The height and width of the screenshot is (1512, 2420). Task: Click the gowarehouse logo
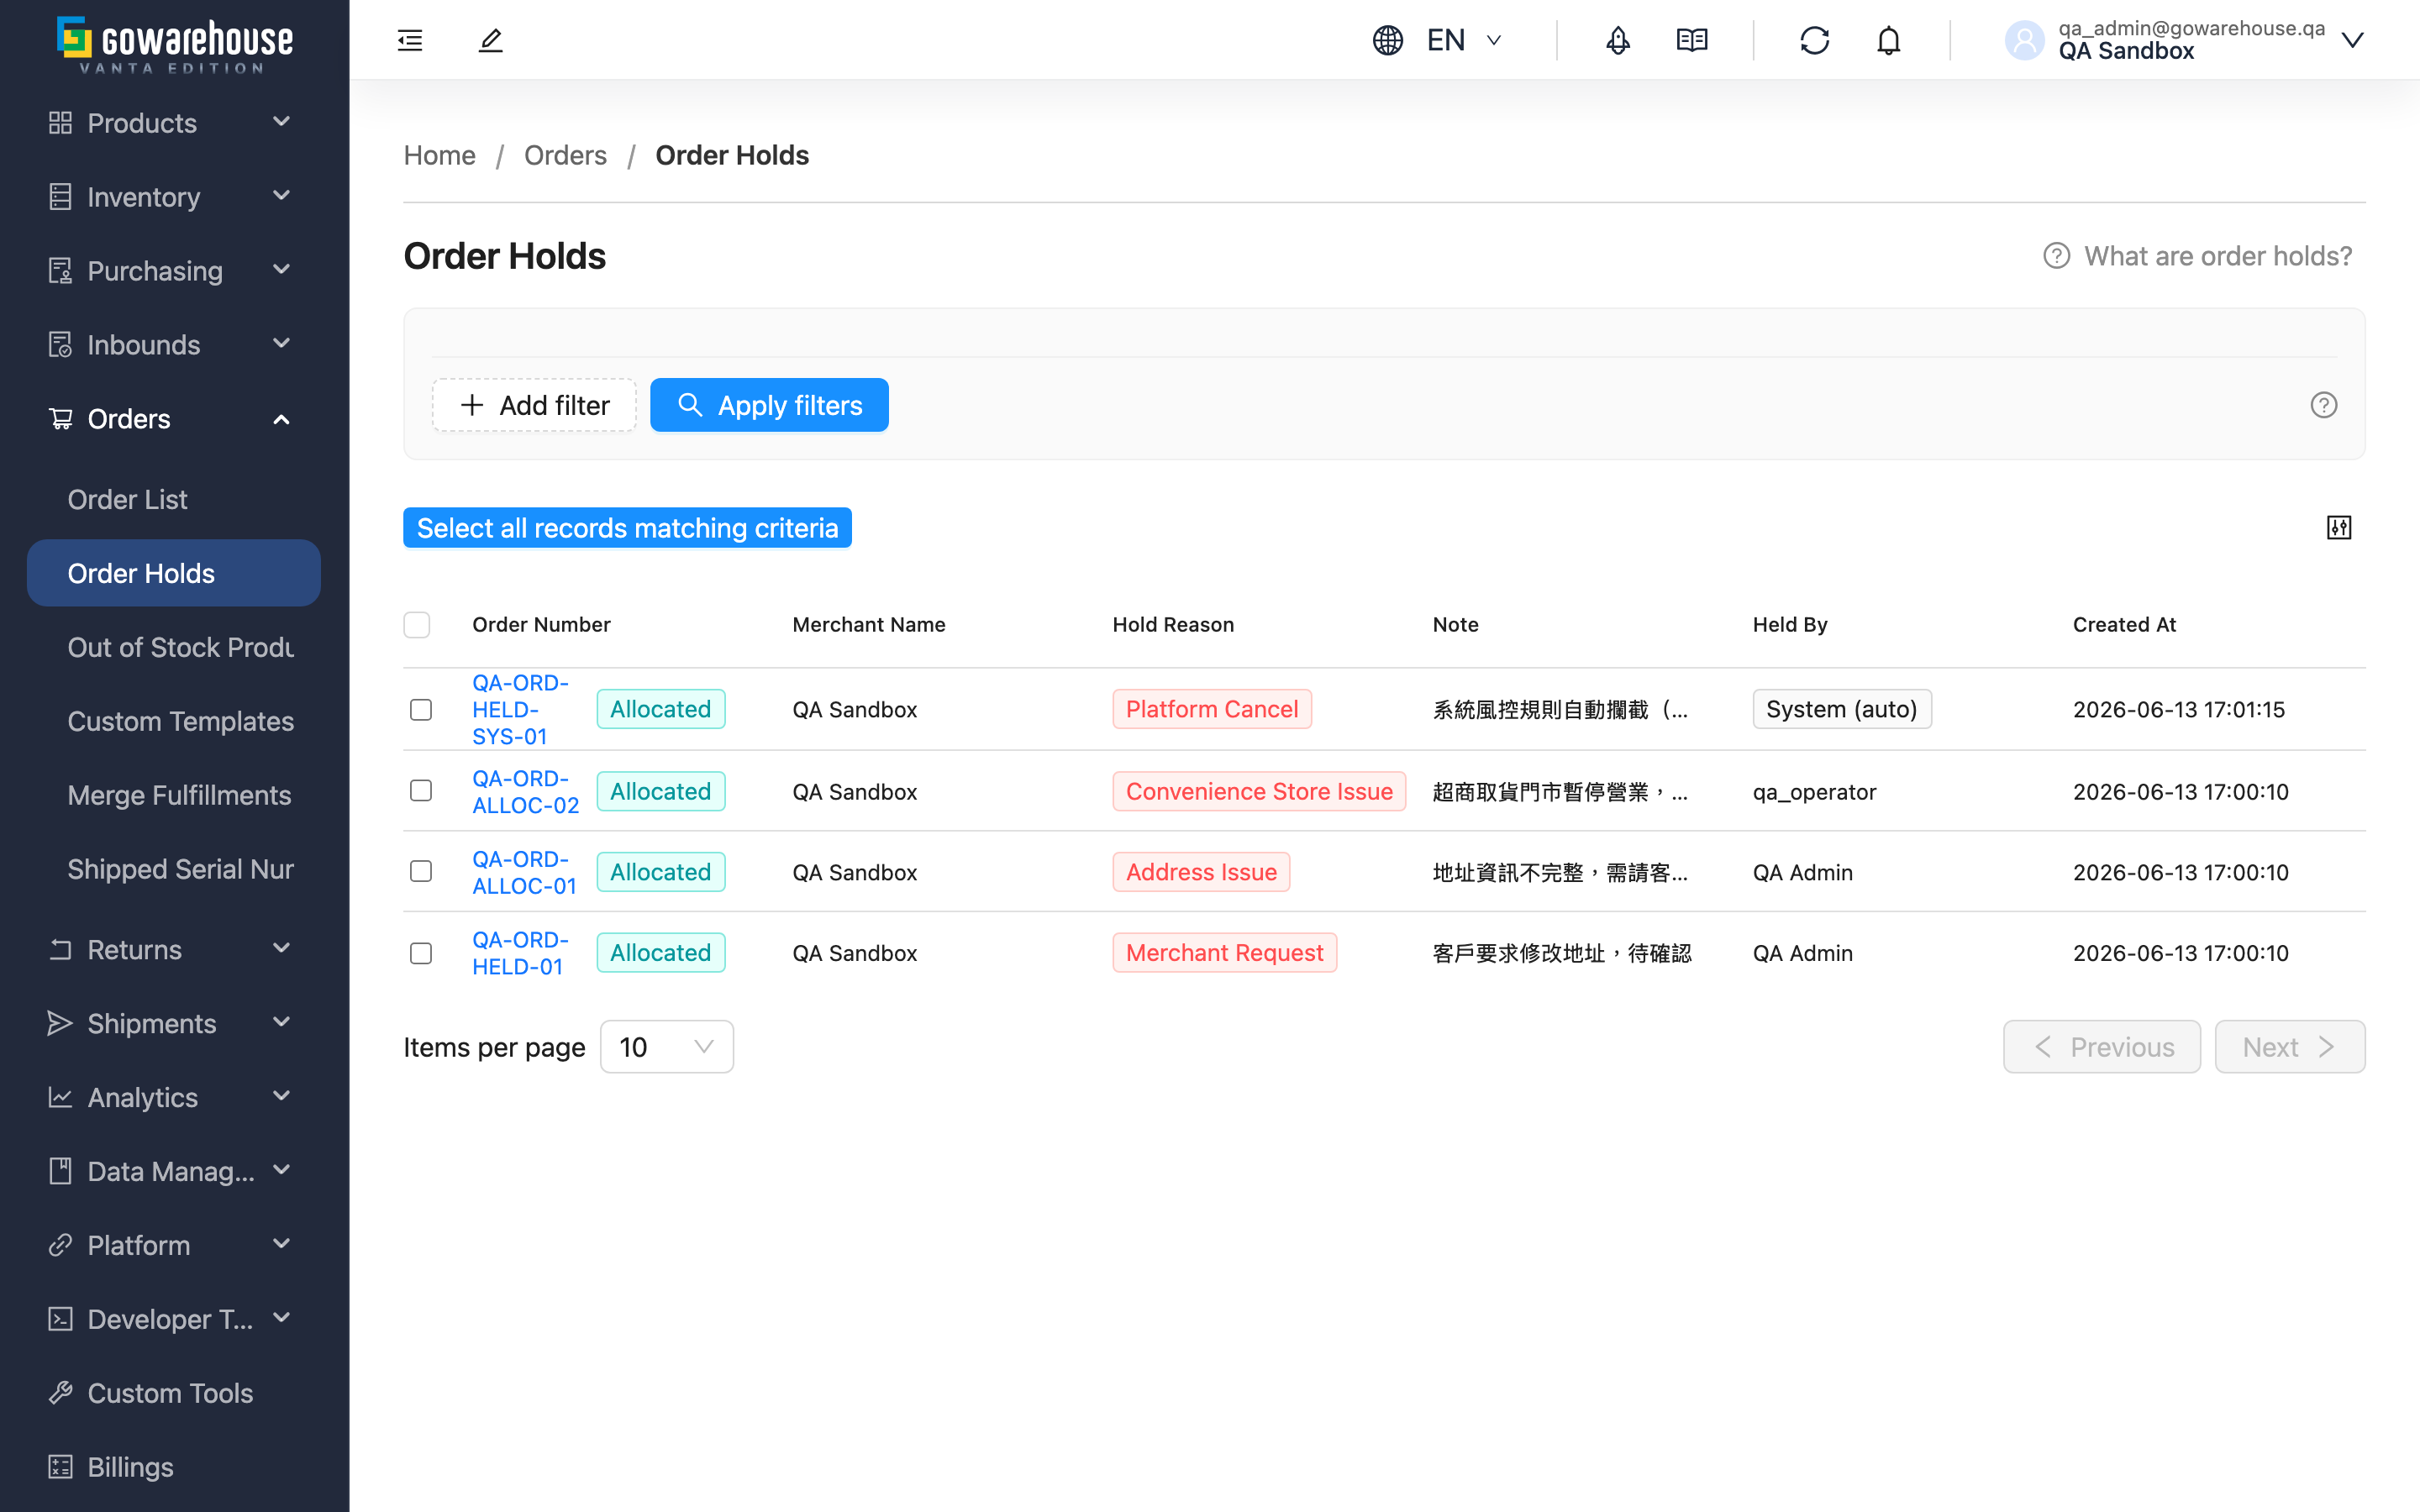(175, 45)
